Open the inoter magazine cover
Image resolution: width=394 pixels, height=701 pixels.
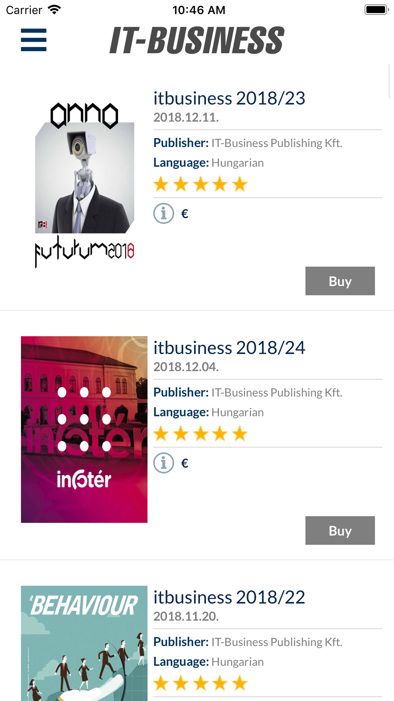[84, 429]
